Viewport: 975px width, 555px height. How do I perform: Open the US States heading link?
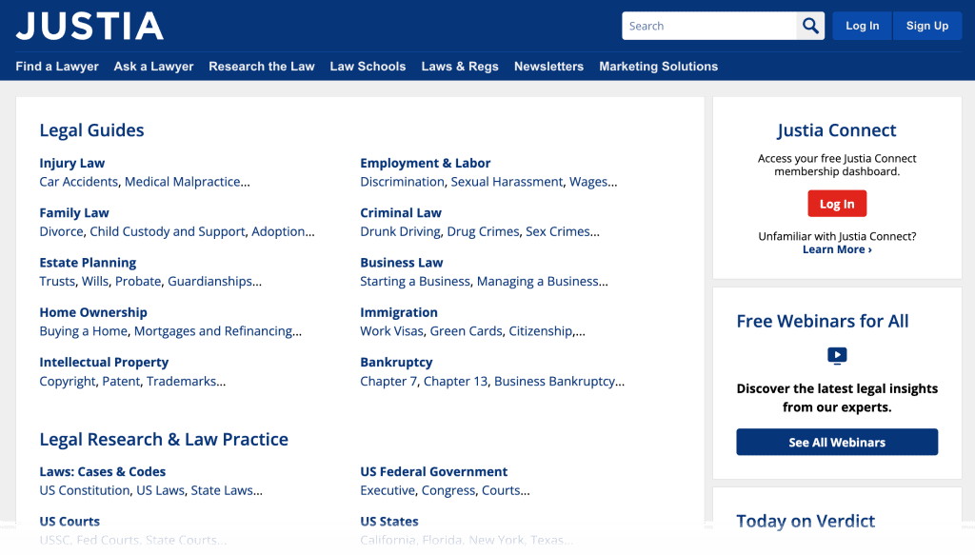pos(389,521)
